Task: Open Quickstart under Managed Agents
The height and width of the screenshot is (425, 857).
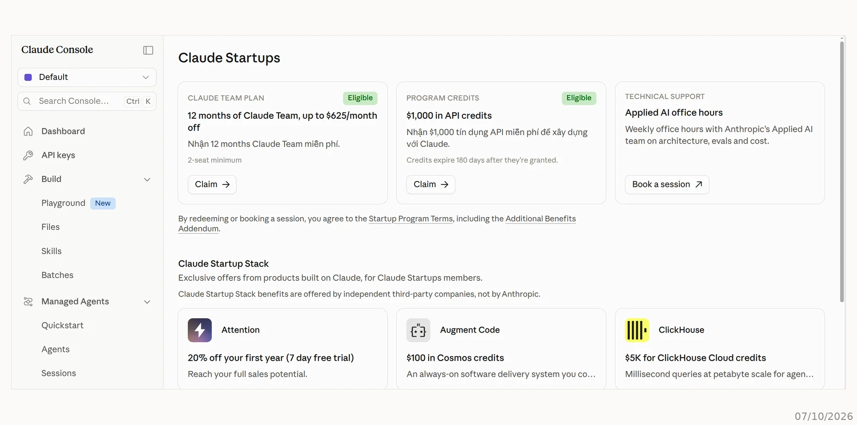Action: point(62,325)
